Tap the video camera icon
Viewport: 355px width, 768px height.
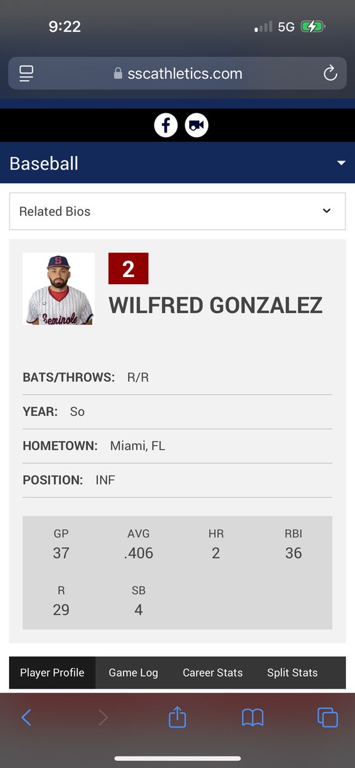(197, 125)
